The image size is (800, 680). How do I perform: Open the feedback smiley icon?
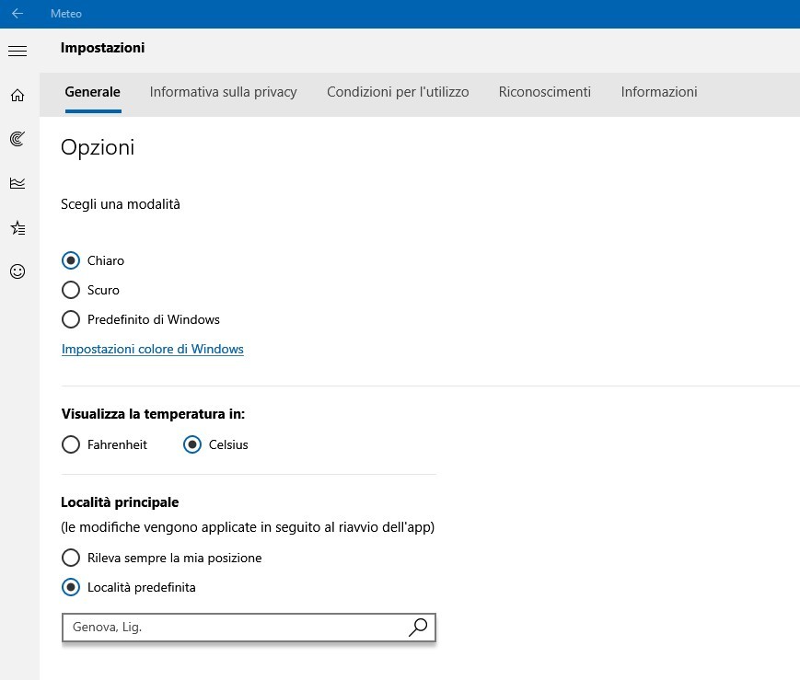click(17, 271)
